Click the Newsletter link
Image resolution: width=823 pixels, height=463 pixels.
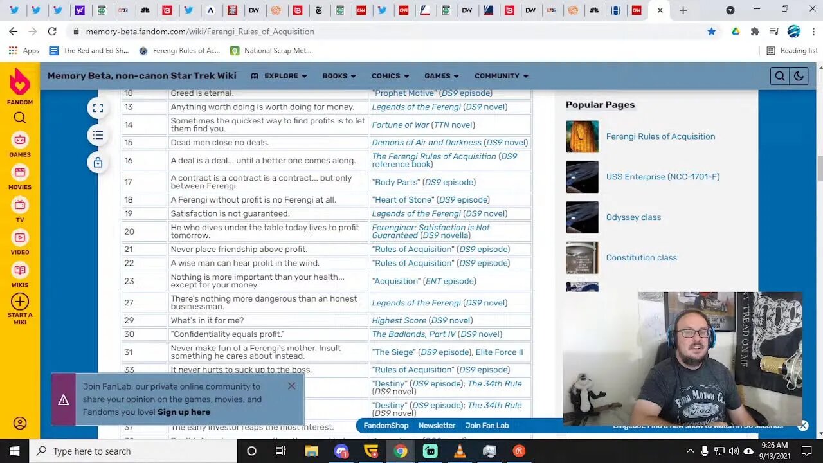click(x=437, y=426)
